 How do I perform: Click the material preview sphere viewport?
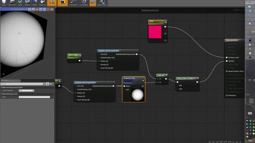point(22,39)
